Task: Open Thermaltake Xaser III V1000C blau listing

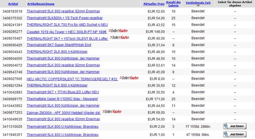Action: point(62,99)
